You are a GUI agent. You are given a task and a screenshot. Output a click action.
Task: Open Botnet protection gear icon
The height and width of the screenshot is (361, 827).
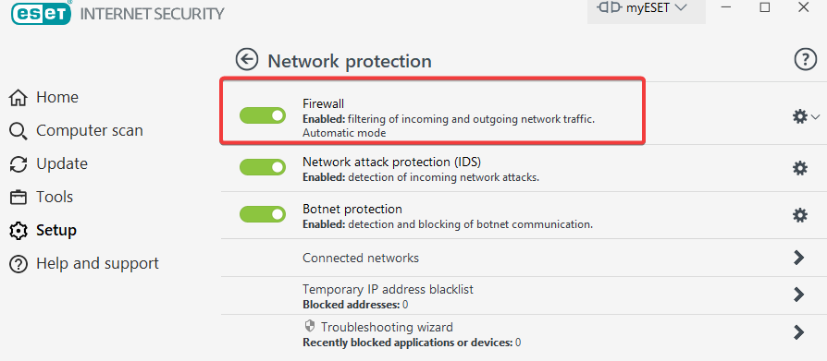[x=800, y=215]
